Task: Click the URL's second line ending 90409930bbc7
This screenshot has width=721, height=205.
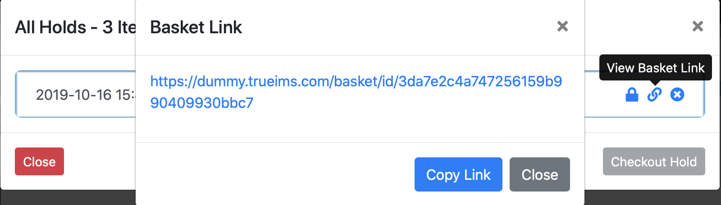Action: (202, 103)
